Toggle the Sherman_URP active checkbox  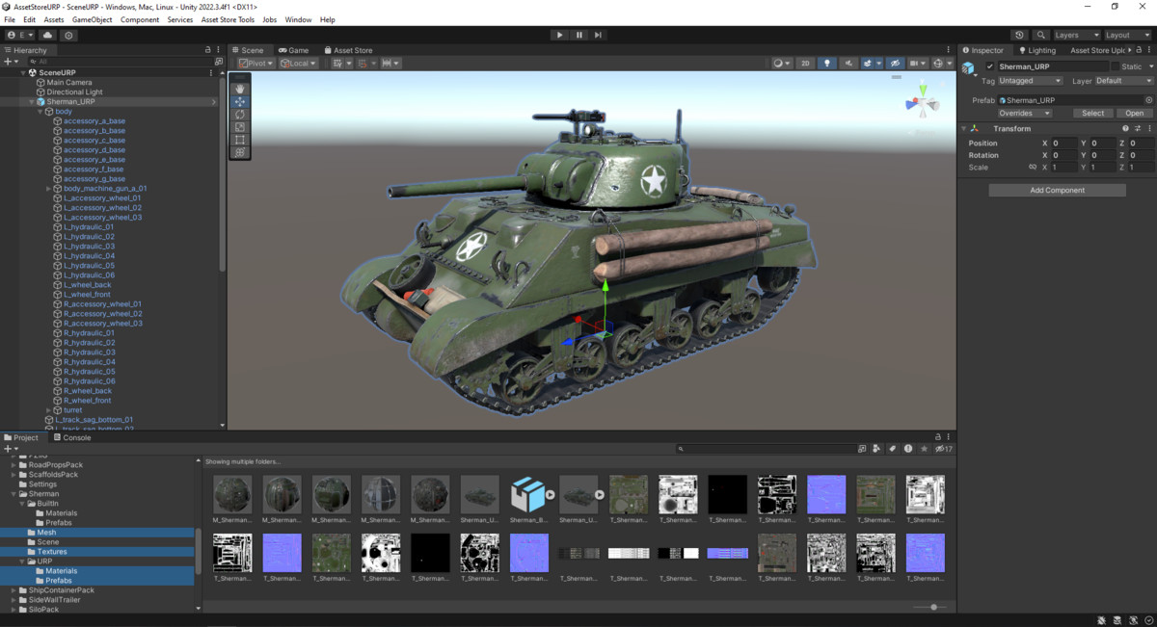click(x=989, y=66)
